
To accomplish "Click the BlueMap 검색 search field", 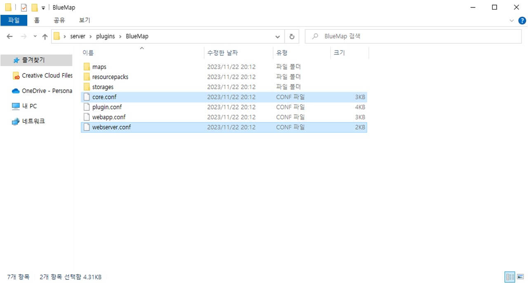I will coord(413,36).
